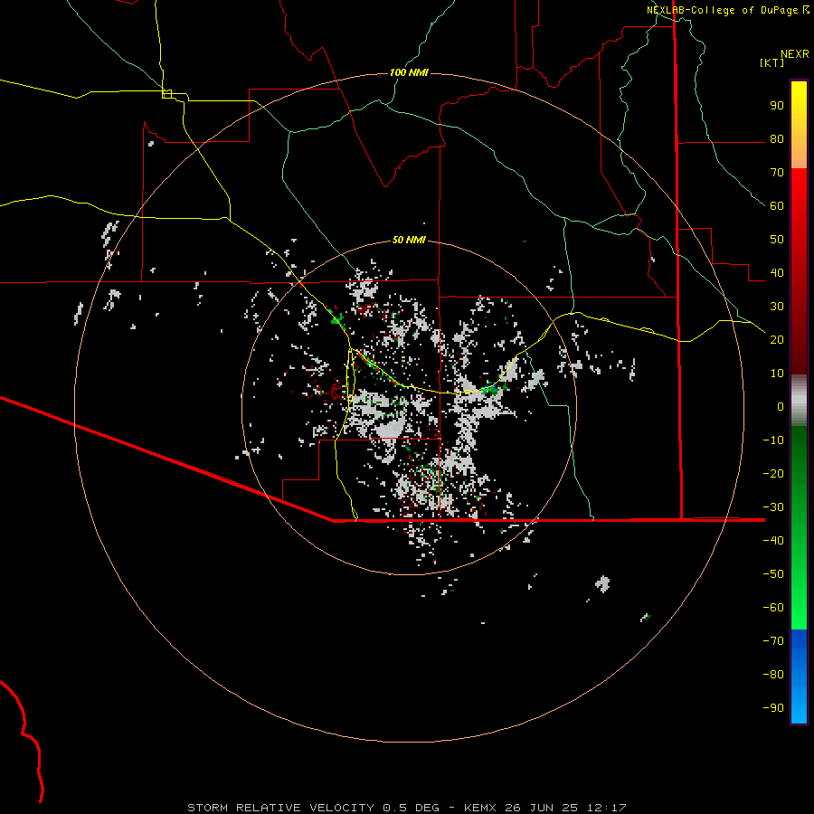The height and width of the screenshot is (814, 814).
Task: Click the NEXR label near the color scale
Action: pos(795,54)
